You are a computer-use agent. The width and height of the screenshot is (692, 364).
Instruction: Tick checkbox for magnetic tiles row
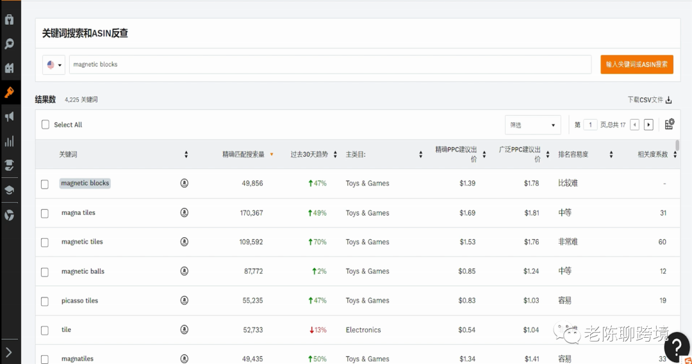click(45, 242)
